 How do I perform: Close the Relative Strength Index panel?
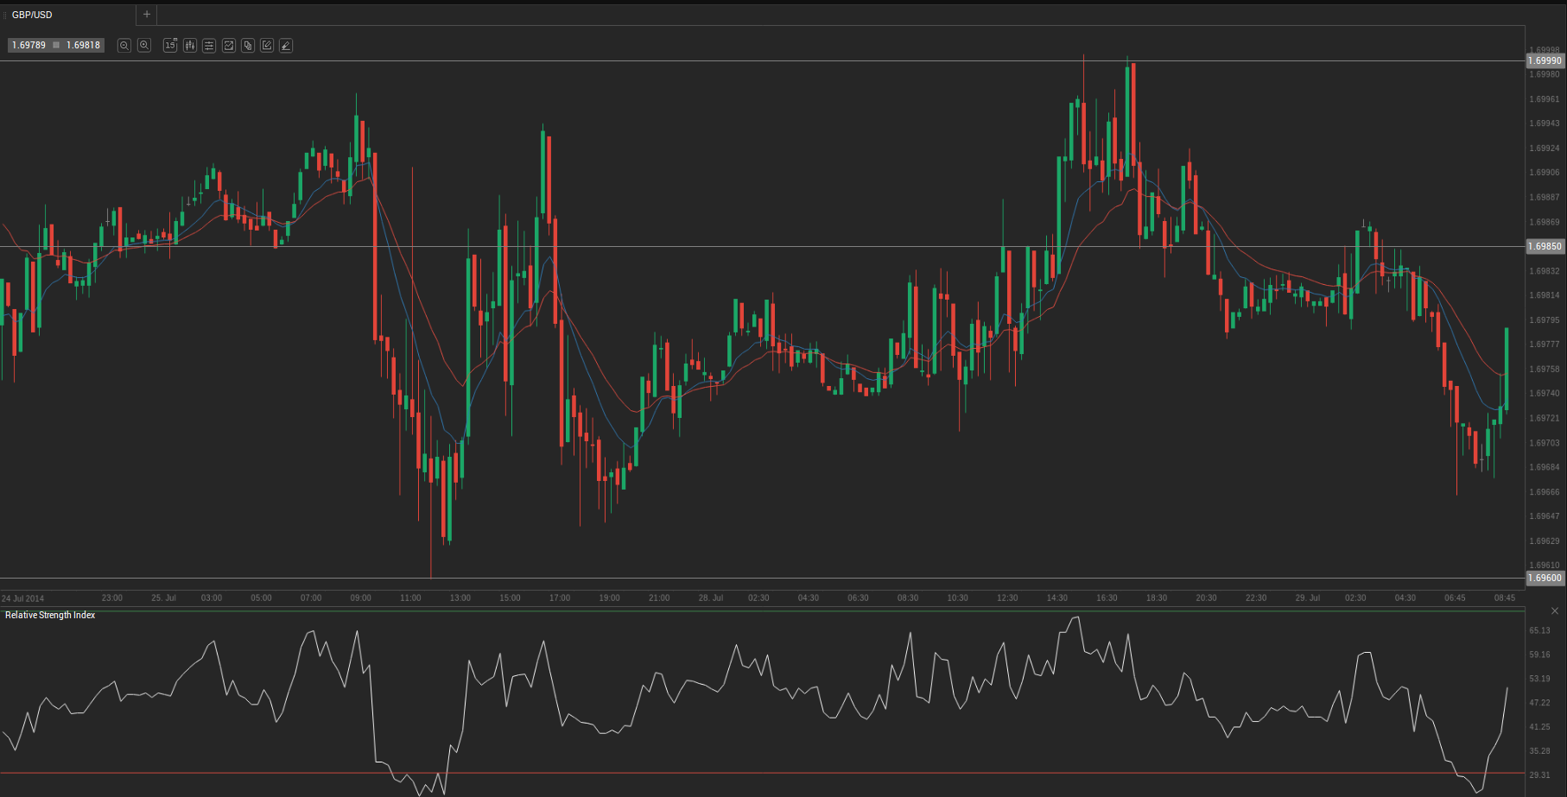[x=1555, y=611]
